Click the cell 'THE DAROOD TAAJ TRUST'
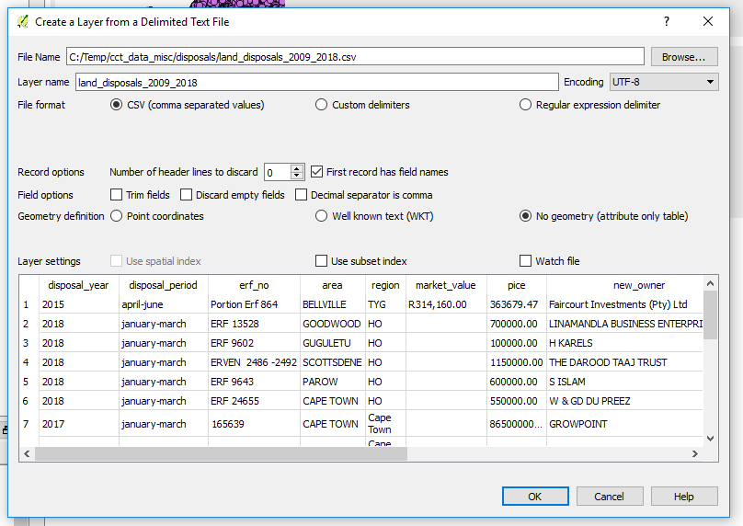This screenshot has width=743, height=526. [x=624, y=362]
